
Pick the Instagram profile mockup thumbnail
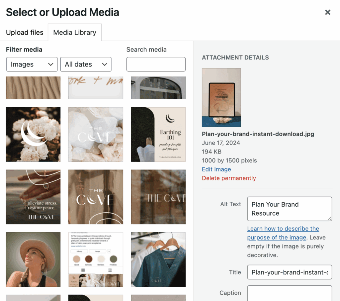(96, 259)
